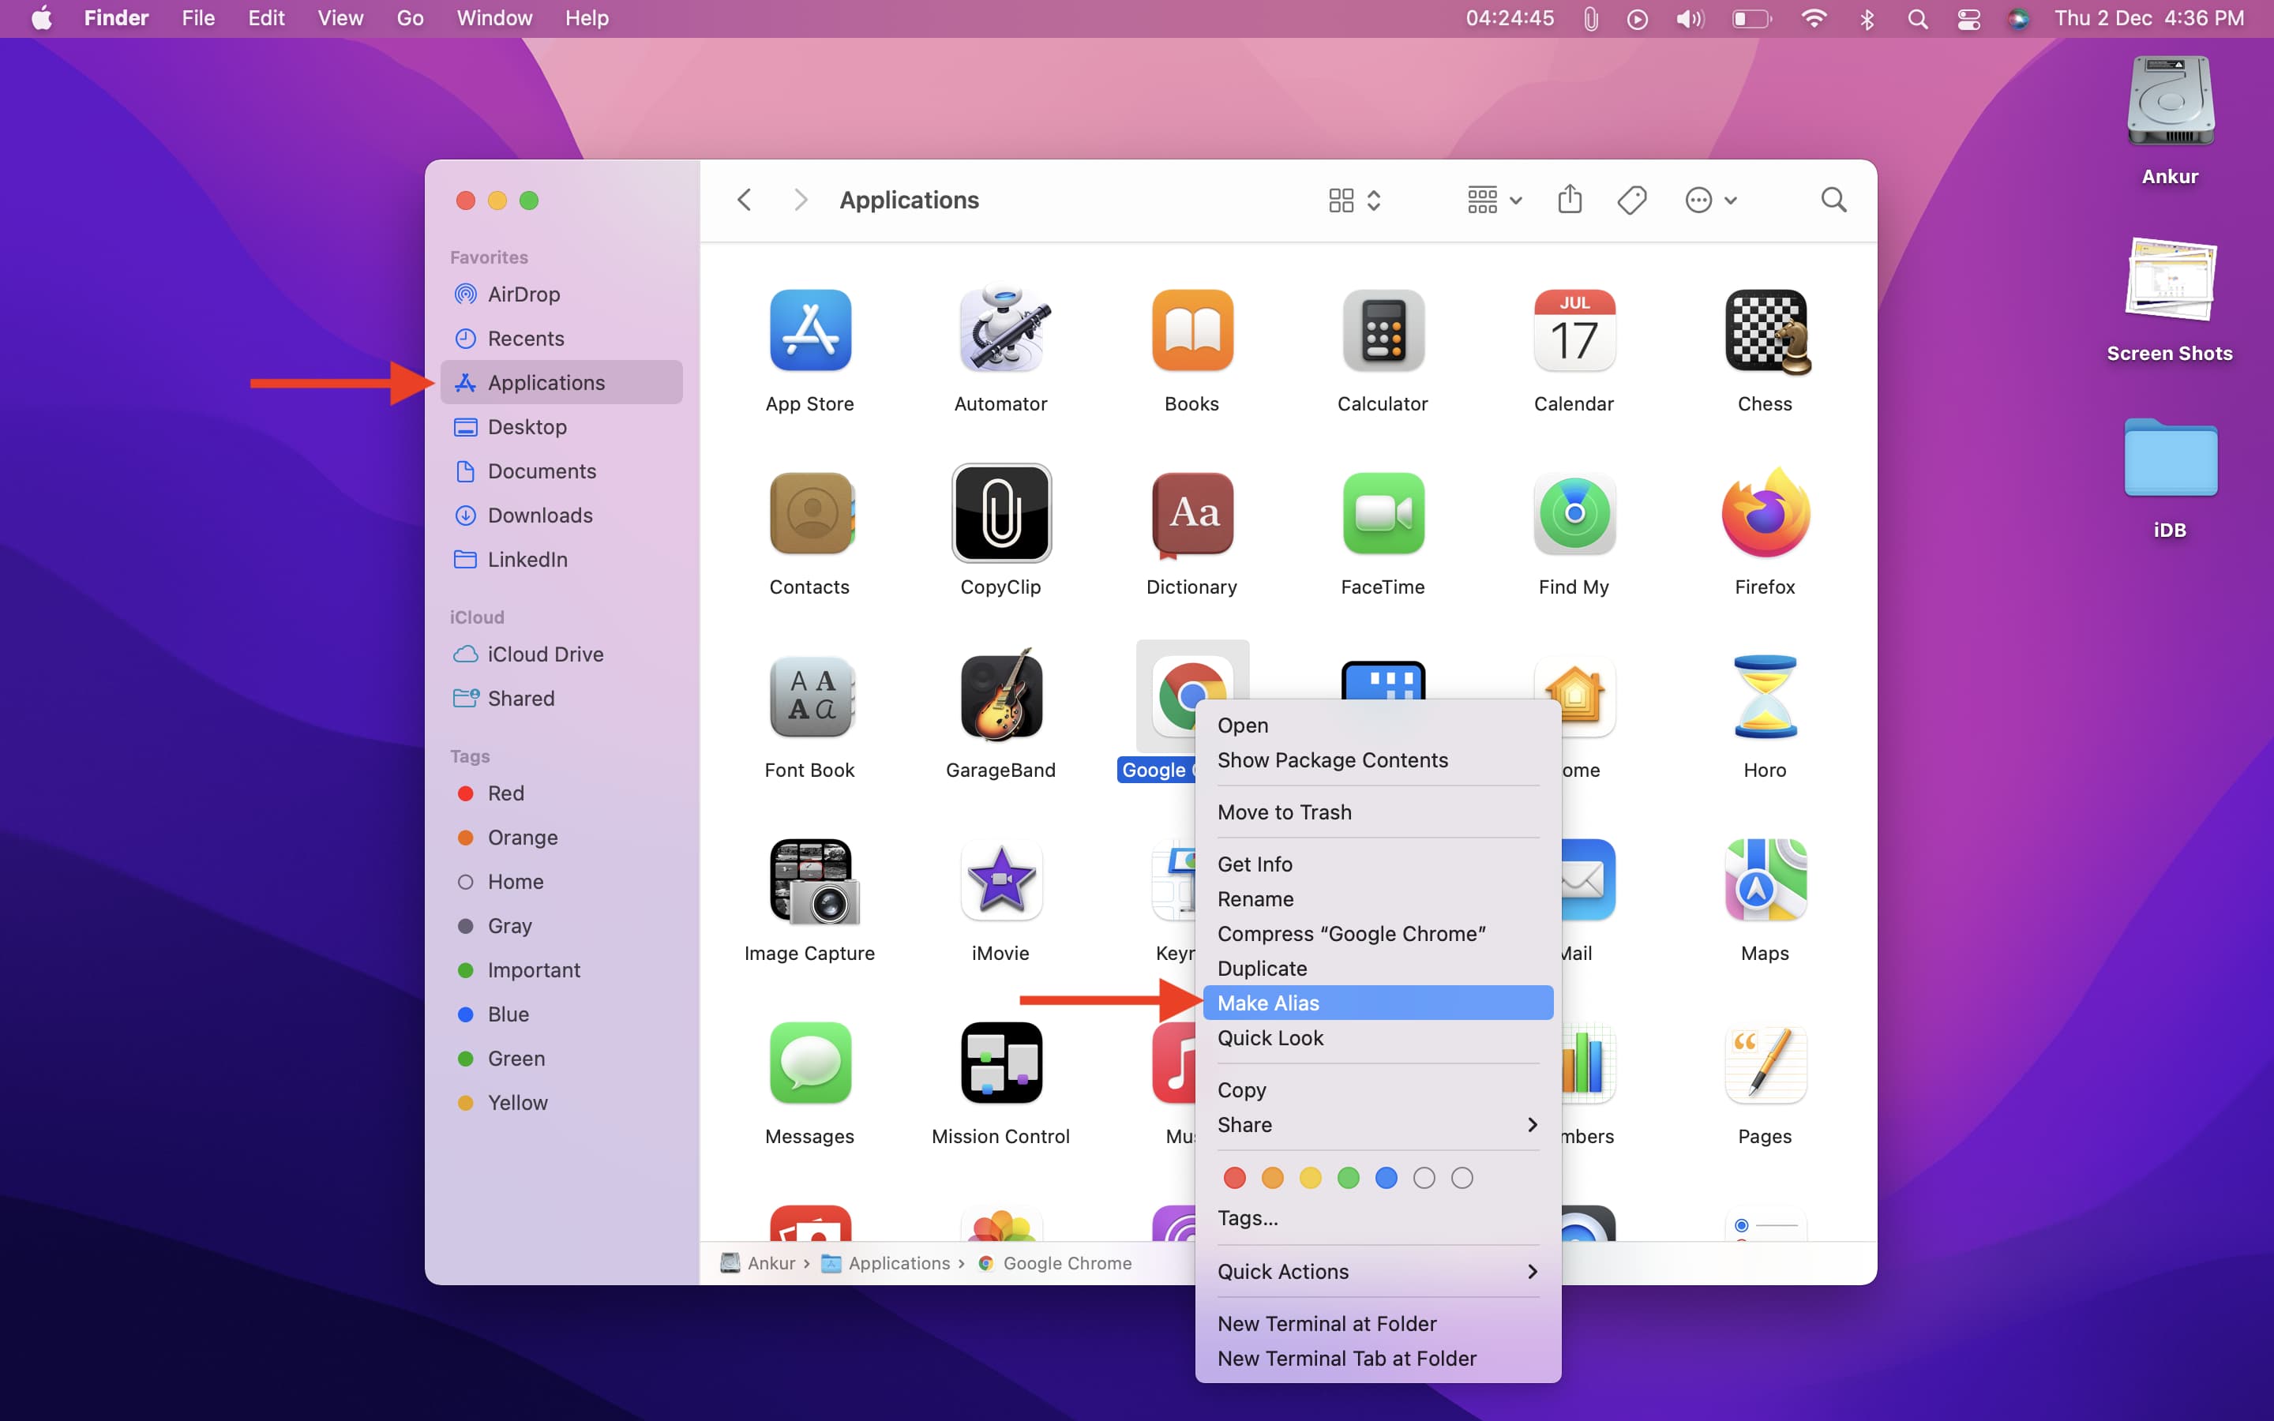The height and width of the screenshot is (1421, 2274).
Task: Apply the blue tag color dot
Action: click(x=1386, y=1178)
